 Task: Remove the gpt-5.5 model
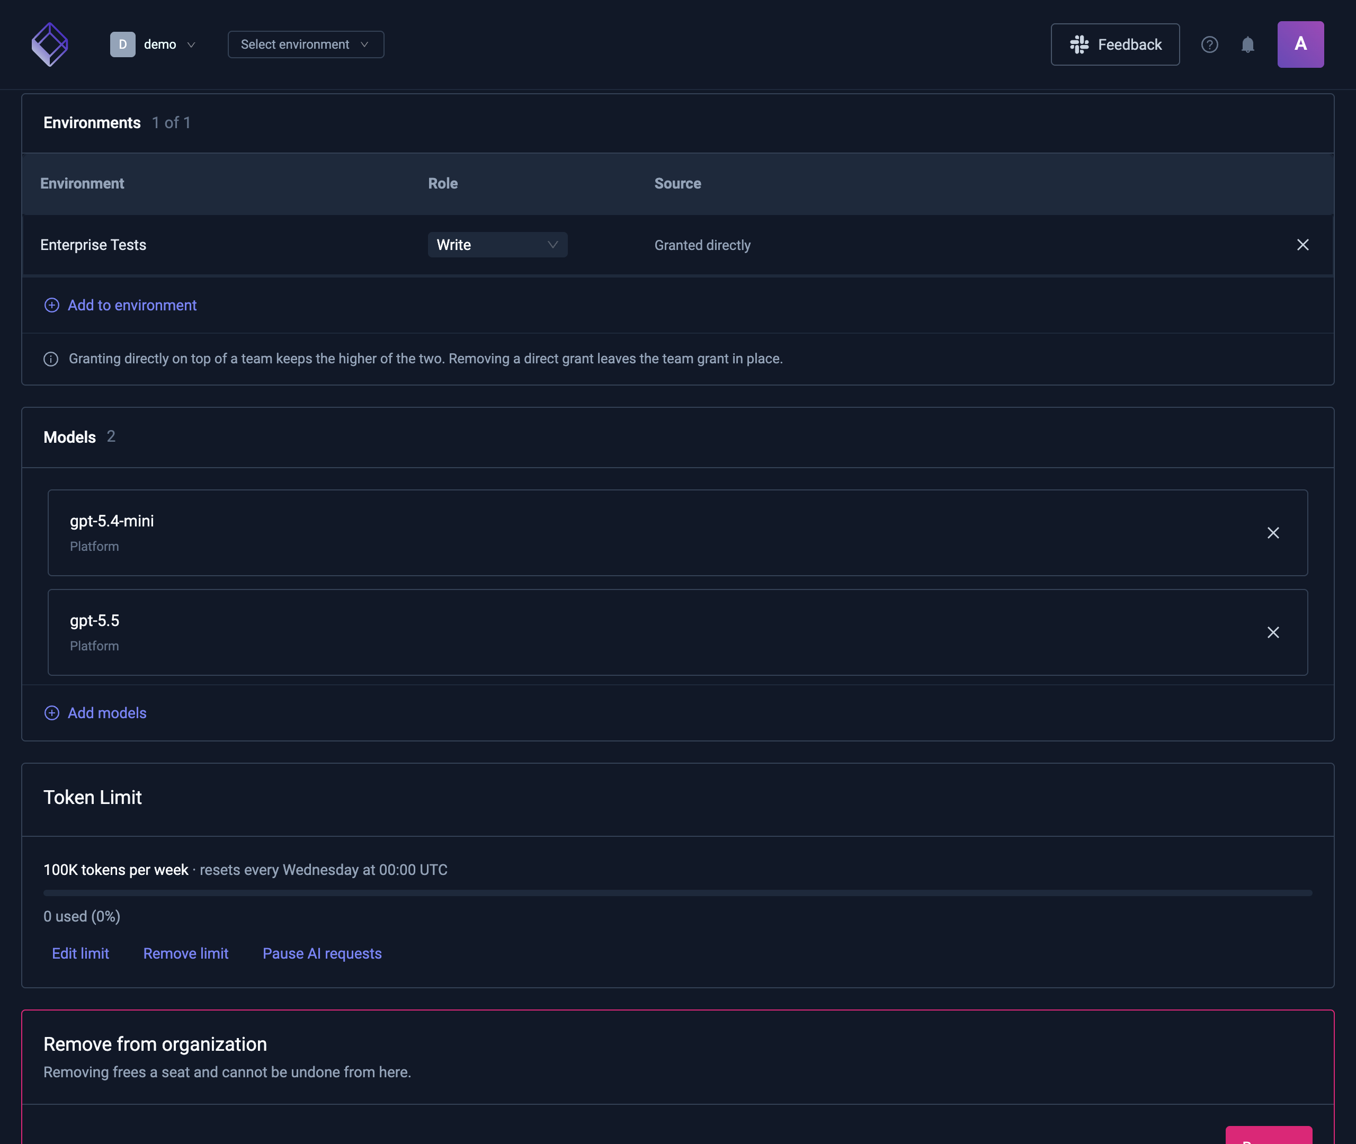[1273, 632]
